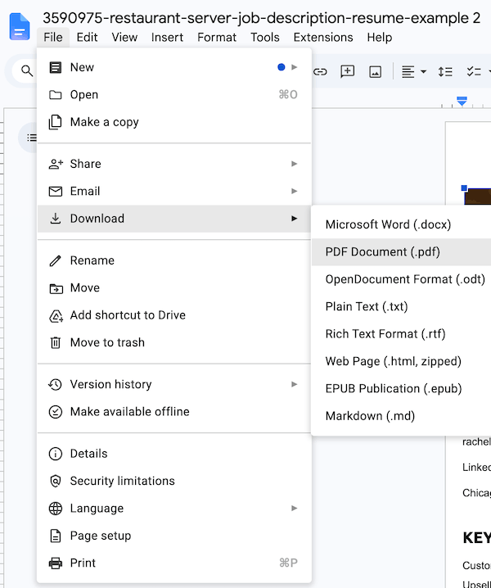Viewport: 491px width, 588px height.
Task: Click the insert link icon
Action: pos(320,71)
